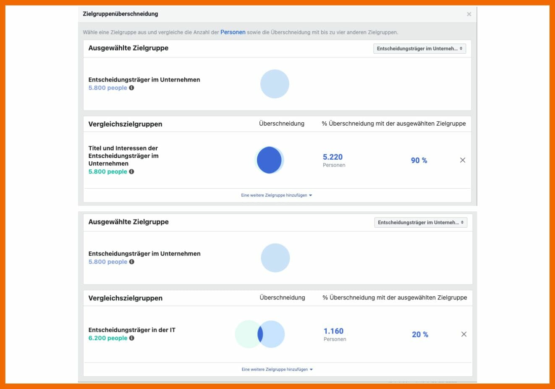The width and height of the screenshot is (555, 389).
Task: Expand Eine weitere Zielgruppe hinzufügen in second panel
Action: tap(277, 369)
